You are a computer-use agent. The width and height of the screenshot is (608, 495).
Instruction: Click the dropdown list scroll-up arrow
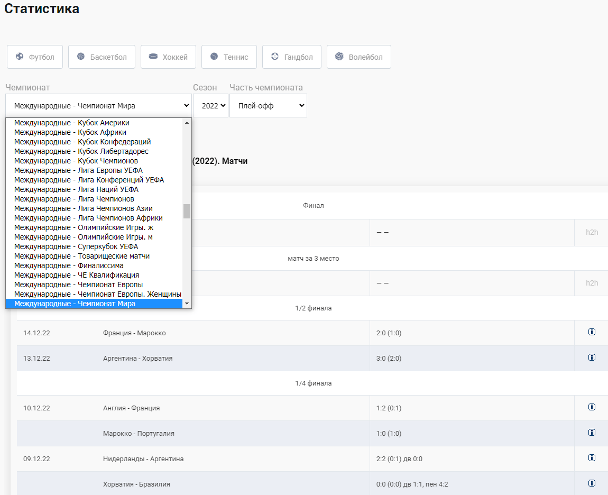tap(187, 123)
